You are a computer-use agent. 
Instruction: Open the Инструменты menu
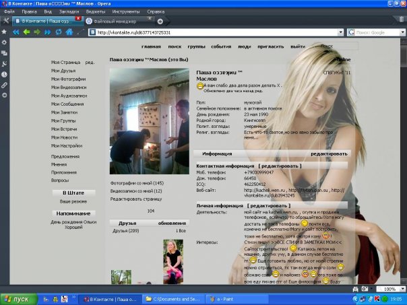point(126,11)
